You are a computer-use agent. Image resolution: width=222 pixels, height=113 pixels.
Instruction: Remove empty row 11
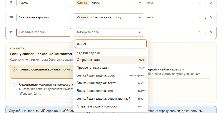pos(211,32)
